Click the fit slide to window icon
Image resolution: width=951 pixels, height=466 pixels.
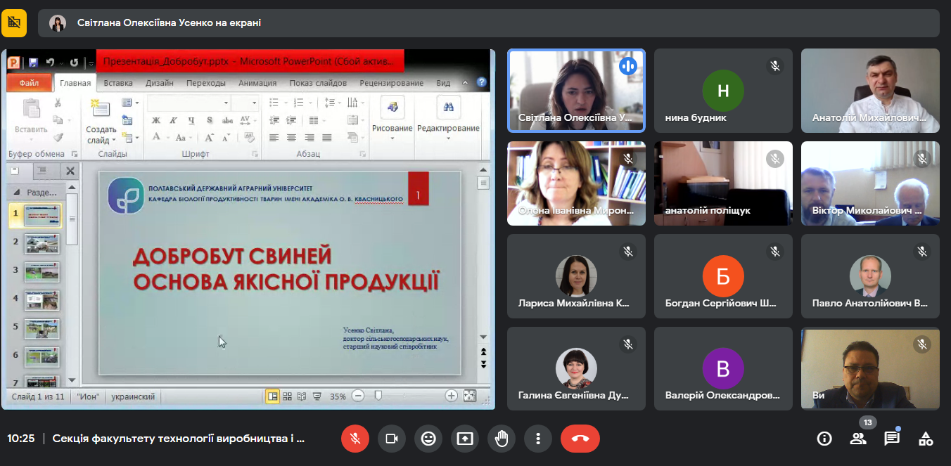[470, 396]
